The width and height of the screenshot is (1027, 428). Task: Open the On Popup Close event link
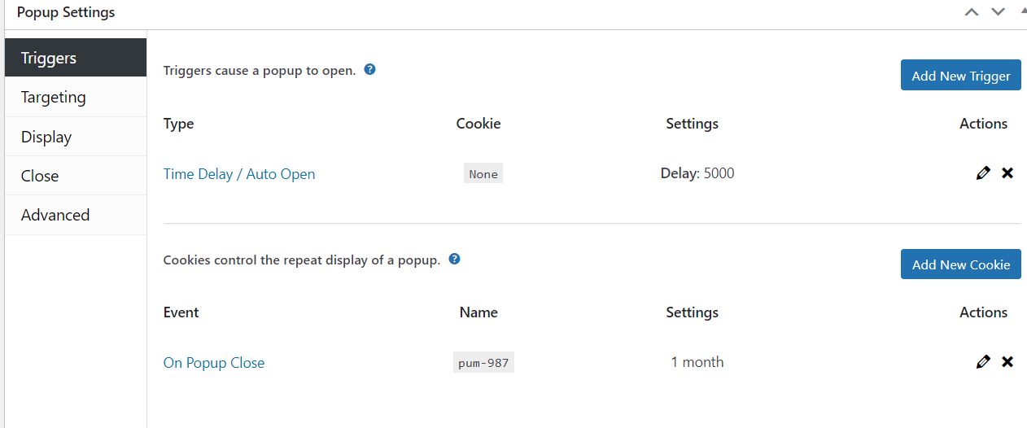[x=214, y=363]
